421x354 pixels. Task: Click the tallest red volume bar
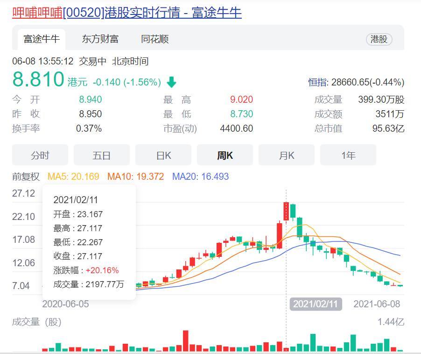coord(186,340)
